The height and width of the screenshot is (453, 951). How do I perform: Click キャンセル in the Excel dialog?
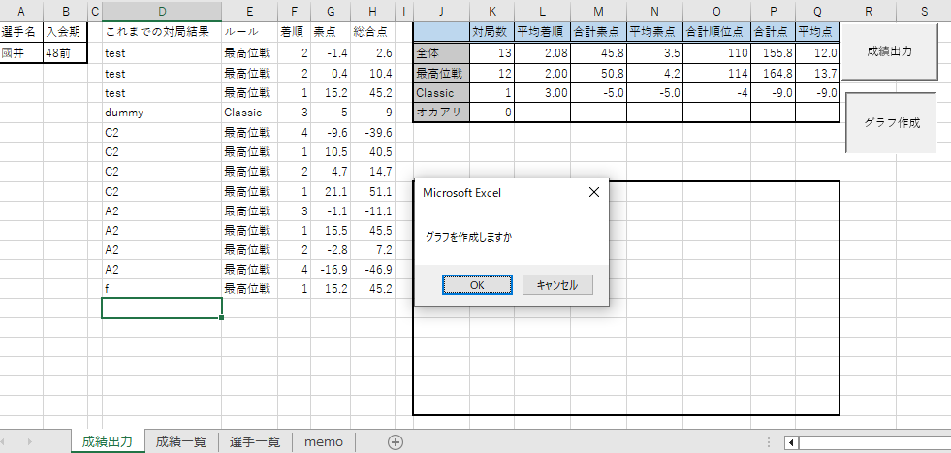[557, 285]
